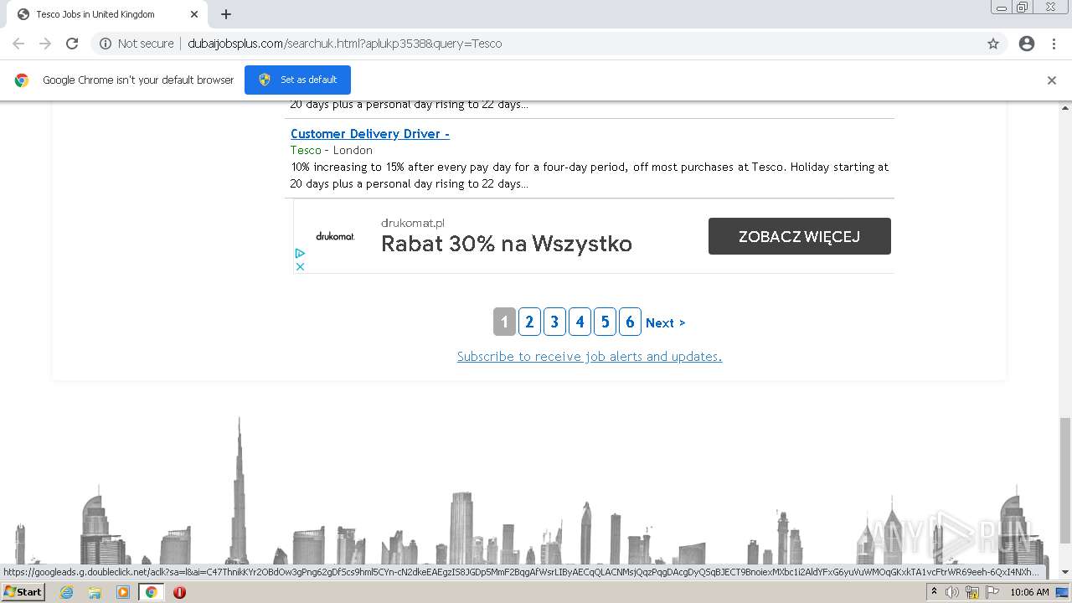Click ZOBACZ WIĘCEJ ad button

click(800, 236)
